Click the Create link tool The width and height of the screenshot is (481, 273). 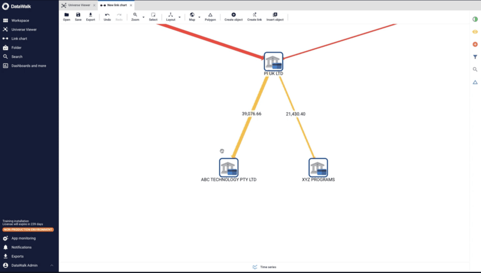255,15
